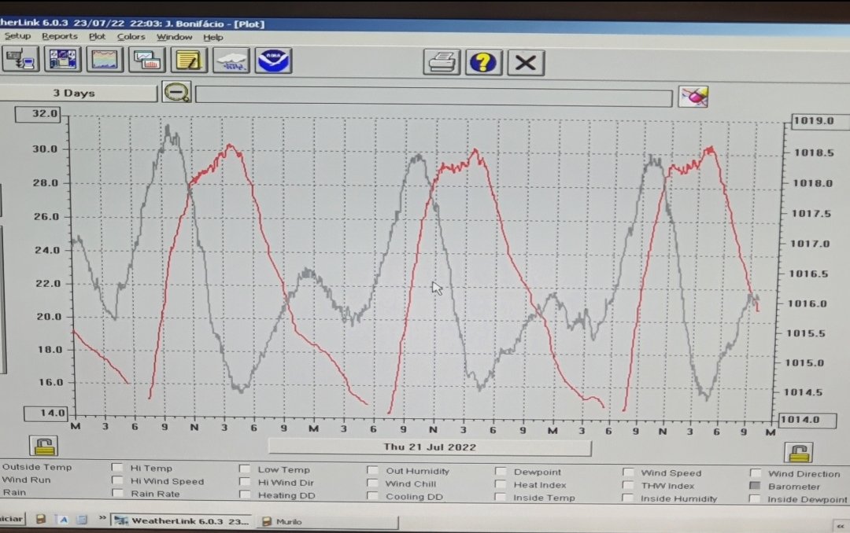Viewport: 850px width, 533px height.
Task: Toggle the Barometer checkbox
Action: point(755,487)
